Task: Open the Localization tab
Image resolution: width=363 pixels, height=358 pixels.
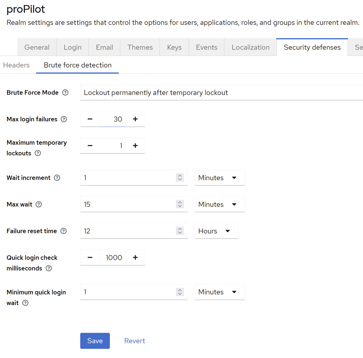Action: (x=250, y=47)
